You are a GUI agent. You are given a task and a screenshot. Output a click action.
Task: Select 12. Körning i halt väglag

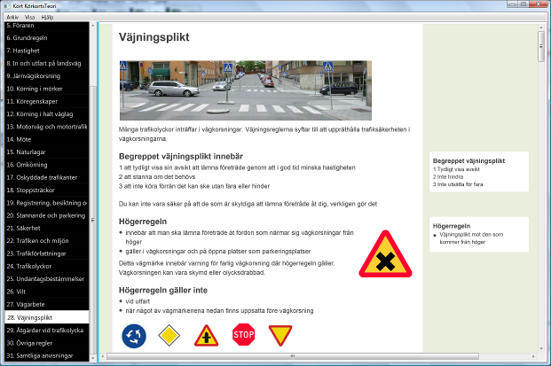[47, 114]
